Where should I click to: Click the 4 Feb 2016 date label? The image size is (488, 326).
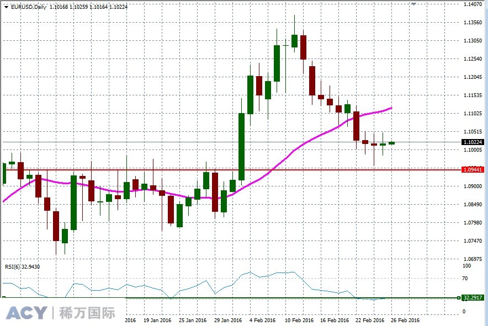point(262,320)
